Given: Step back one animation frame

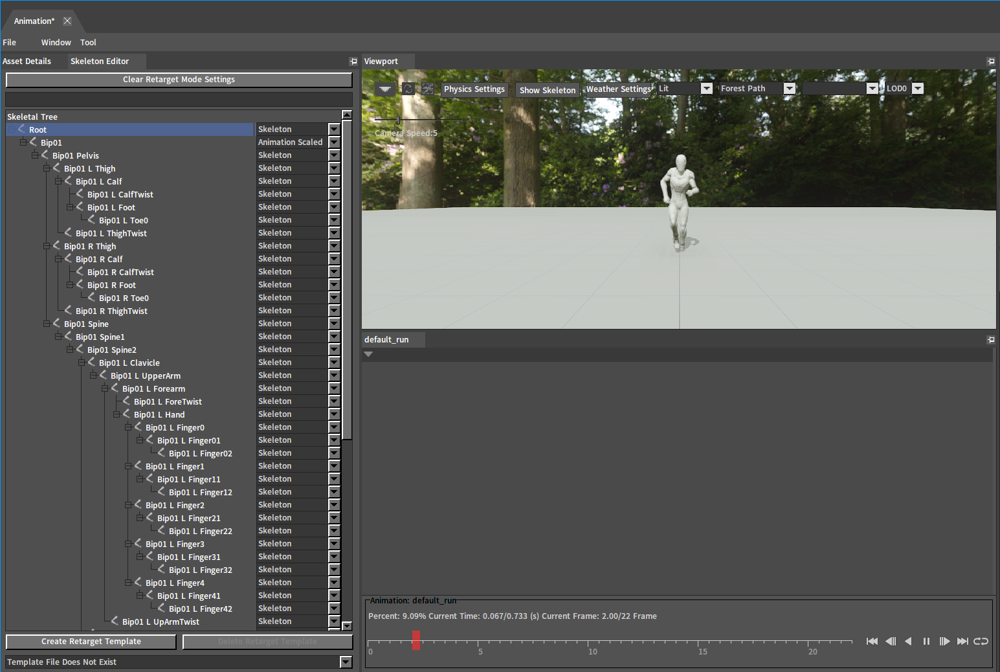Looking at the screenshot, I should pyautogui.click(x=891, y=641).
